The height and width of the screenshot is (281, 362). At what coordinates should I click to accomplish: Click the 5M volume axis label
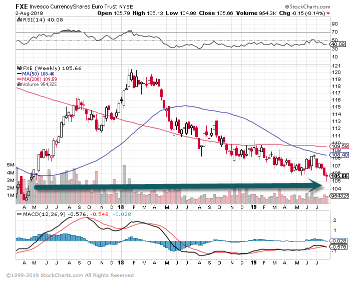11,165
